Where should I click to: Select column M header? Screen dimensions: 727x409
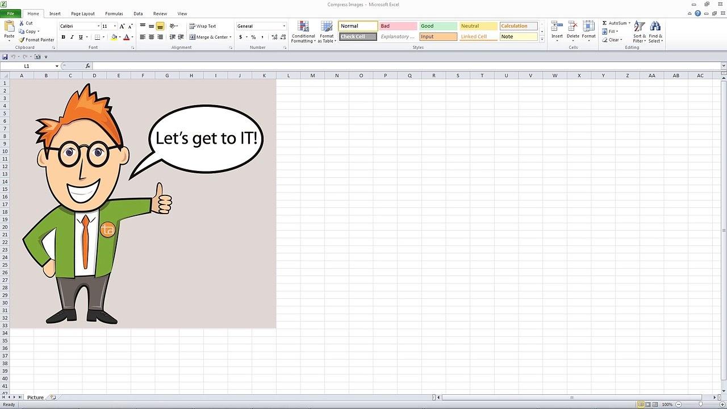312,76
